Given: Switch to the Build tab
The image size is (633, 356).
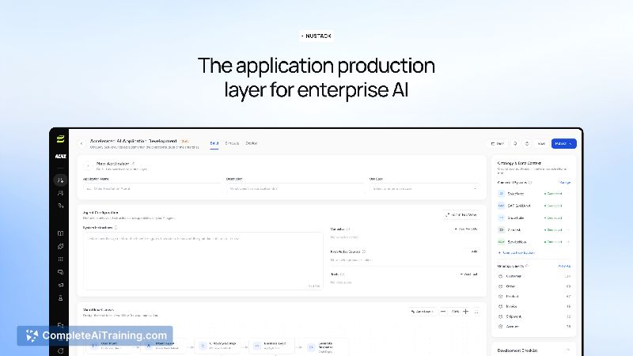Looking at the screenshot, I should click(x=214, y=143).
